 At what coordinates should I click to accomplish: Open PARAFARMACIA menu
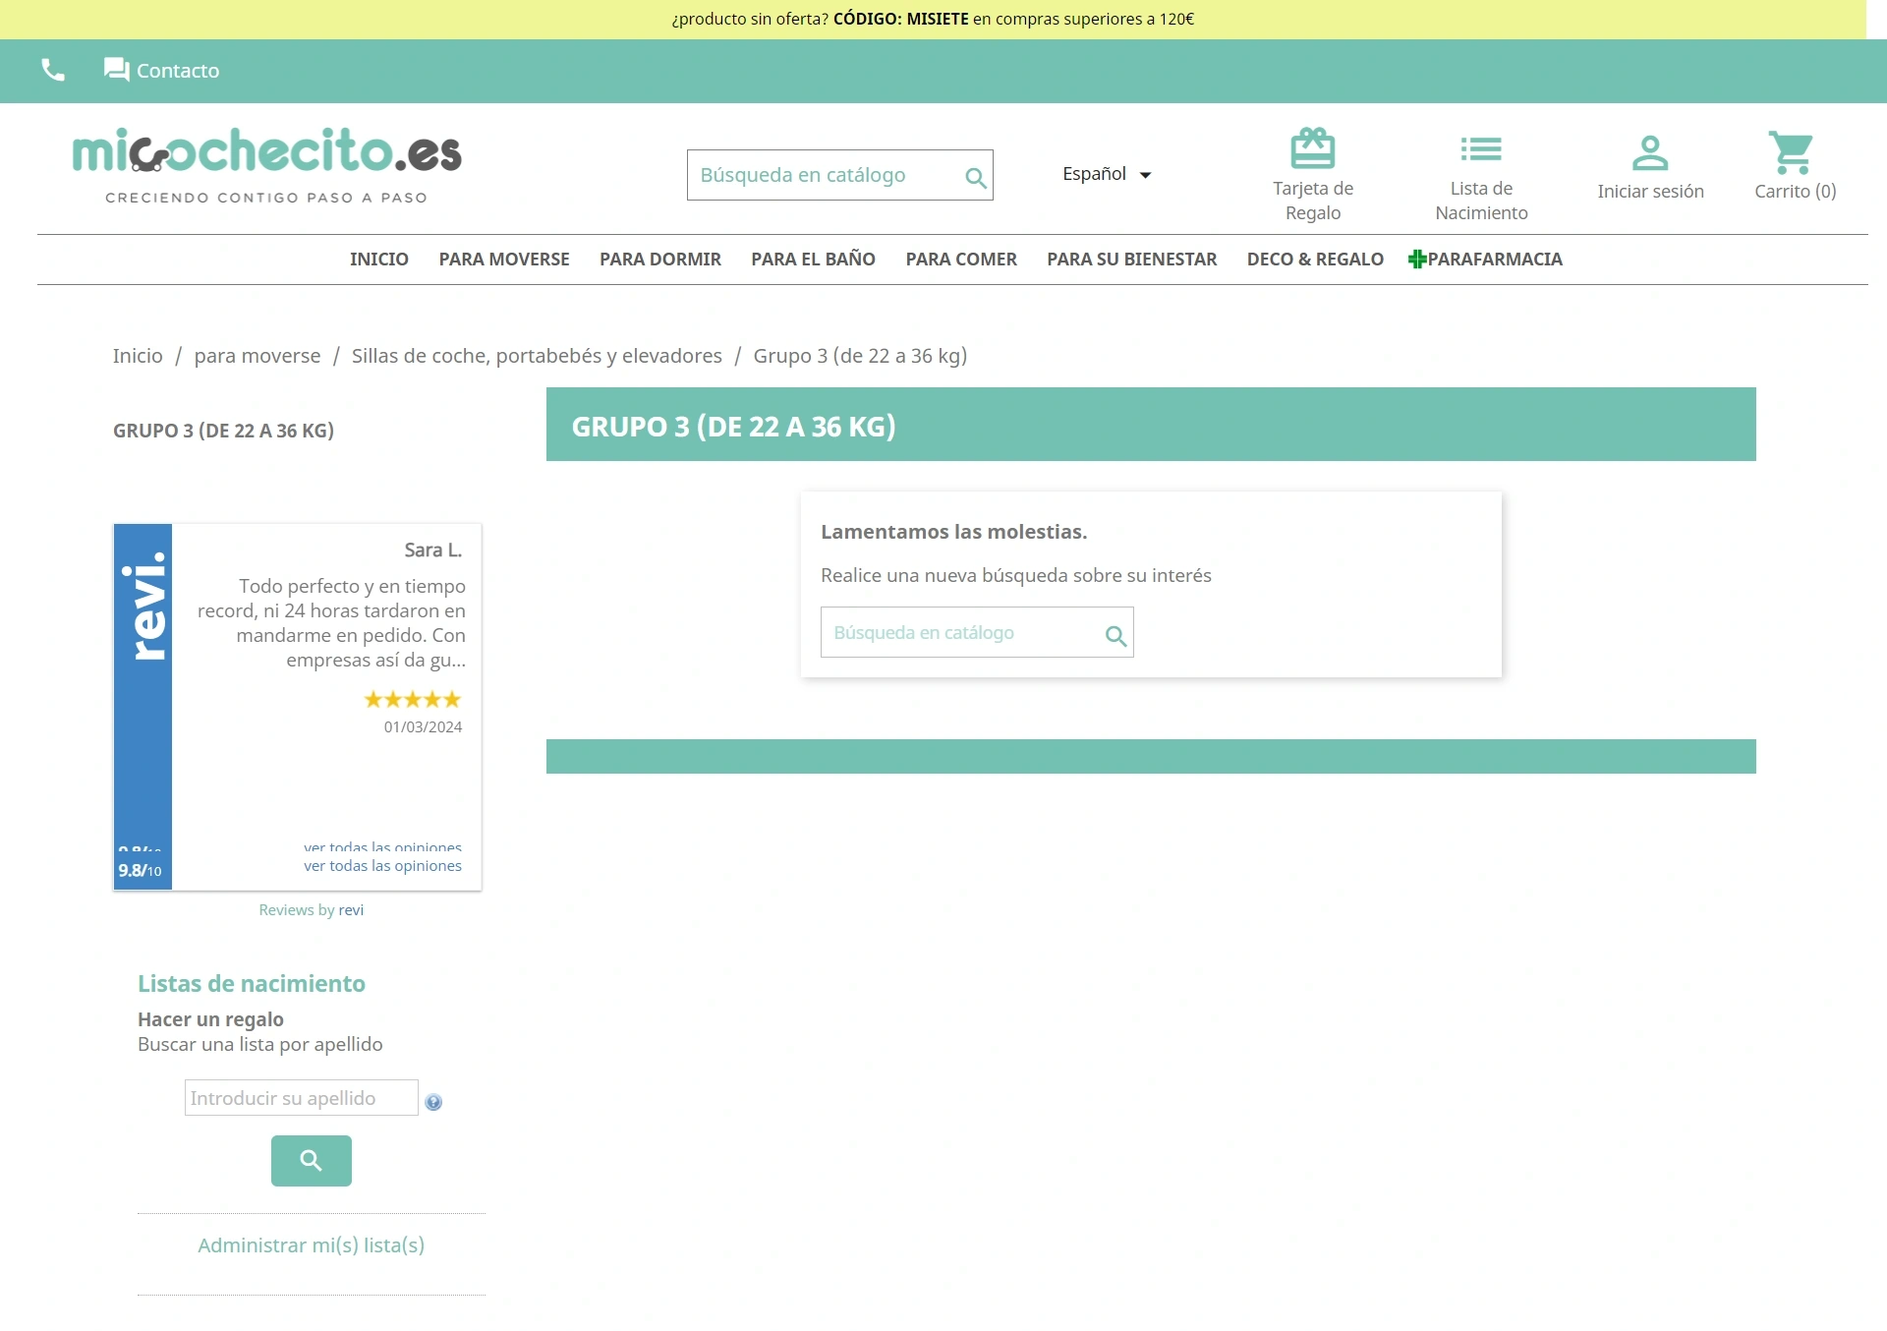point(1495,260)
